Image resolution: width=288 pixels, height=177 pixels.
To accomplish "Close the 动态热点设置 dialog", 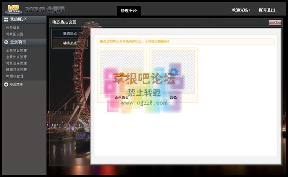I will [275, 22].
